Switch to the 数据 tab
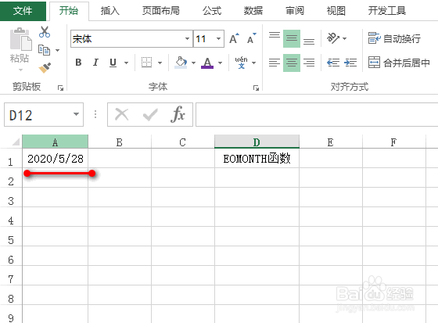Screen dimensions: 438x323 pos(253,11)
